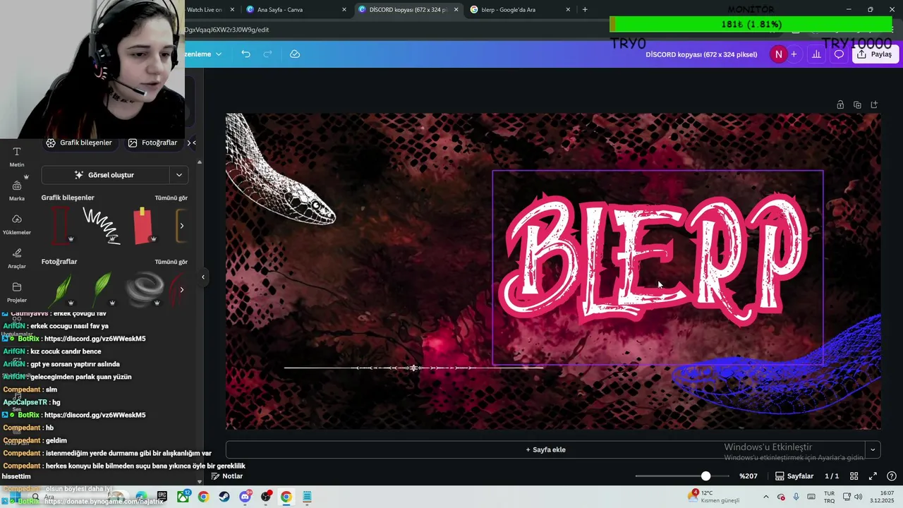Open Steam from the taskbar
Image resolution: width=903 pixels, height=508 pixels.
(224, 497)
